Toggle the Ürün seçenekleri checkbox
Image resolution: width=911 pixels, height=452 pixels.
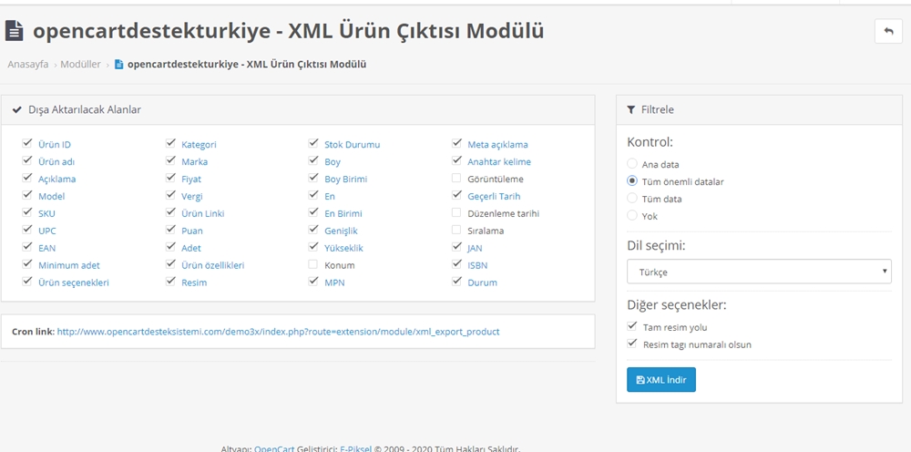tap(26, 282)
